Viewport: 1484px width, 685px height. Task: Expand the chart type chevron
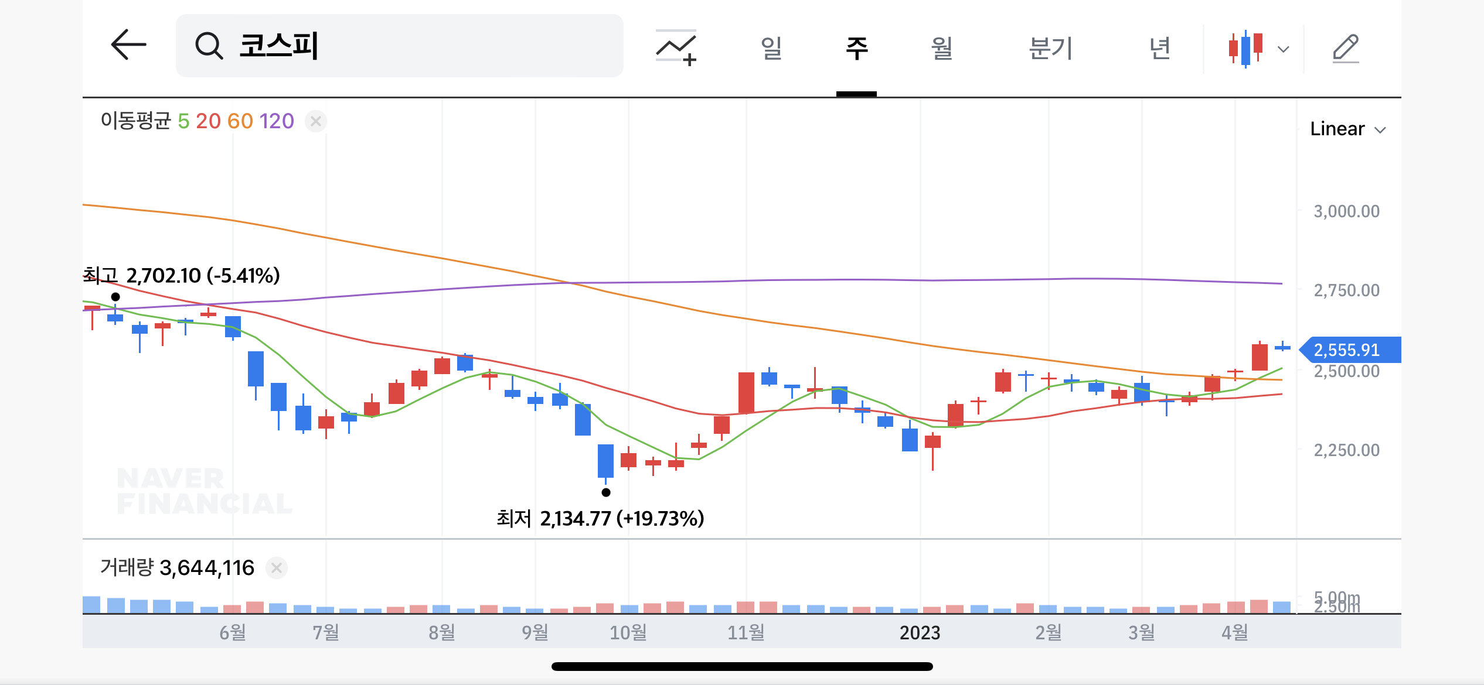pos(1284,49)
